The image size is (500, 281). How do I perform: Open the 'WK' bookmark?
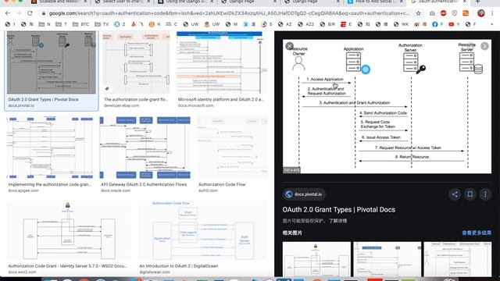click(401, 24)
